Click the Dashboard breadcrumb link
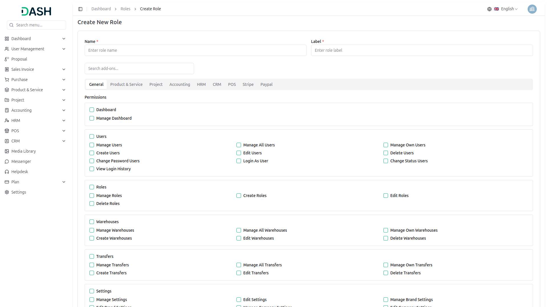This screenshot has width=547, height=307. click(101, 9)
